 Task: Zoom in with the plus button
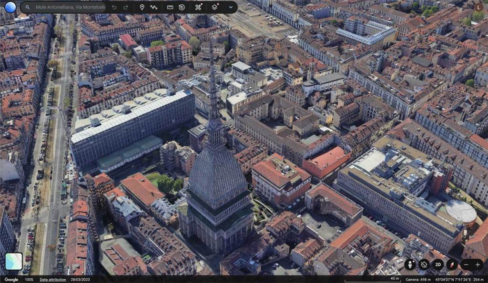tap(478, 264)
